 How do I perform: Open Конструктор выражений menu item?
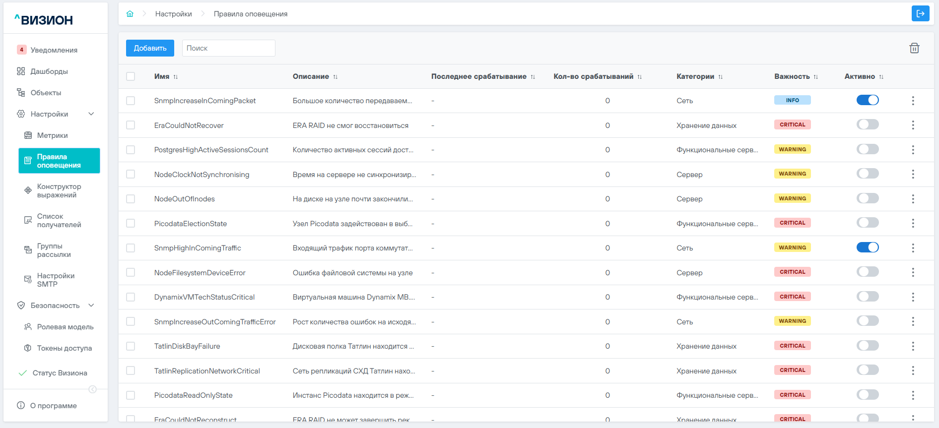(x=59, y=190)
